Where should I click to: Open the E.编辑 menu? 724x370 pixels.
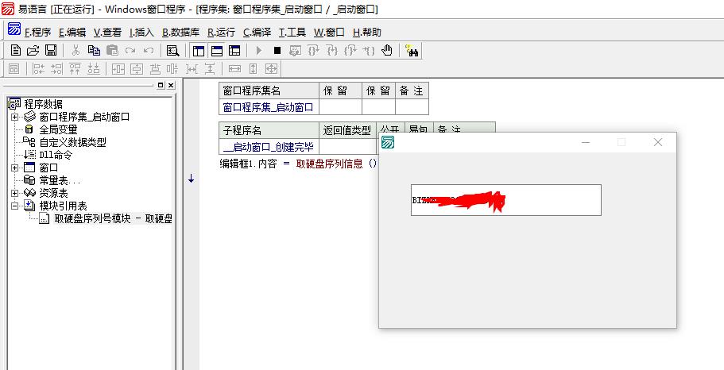(x=72, y=33)
